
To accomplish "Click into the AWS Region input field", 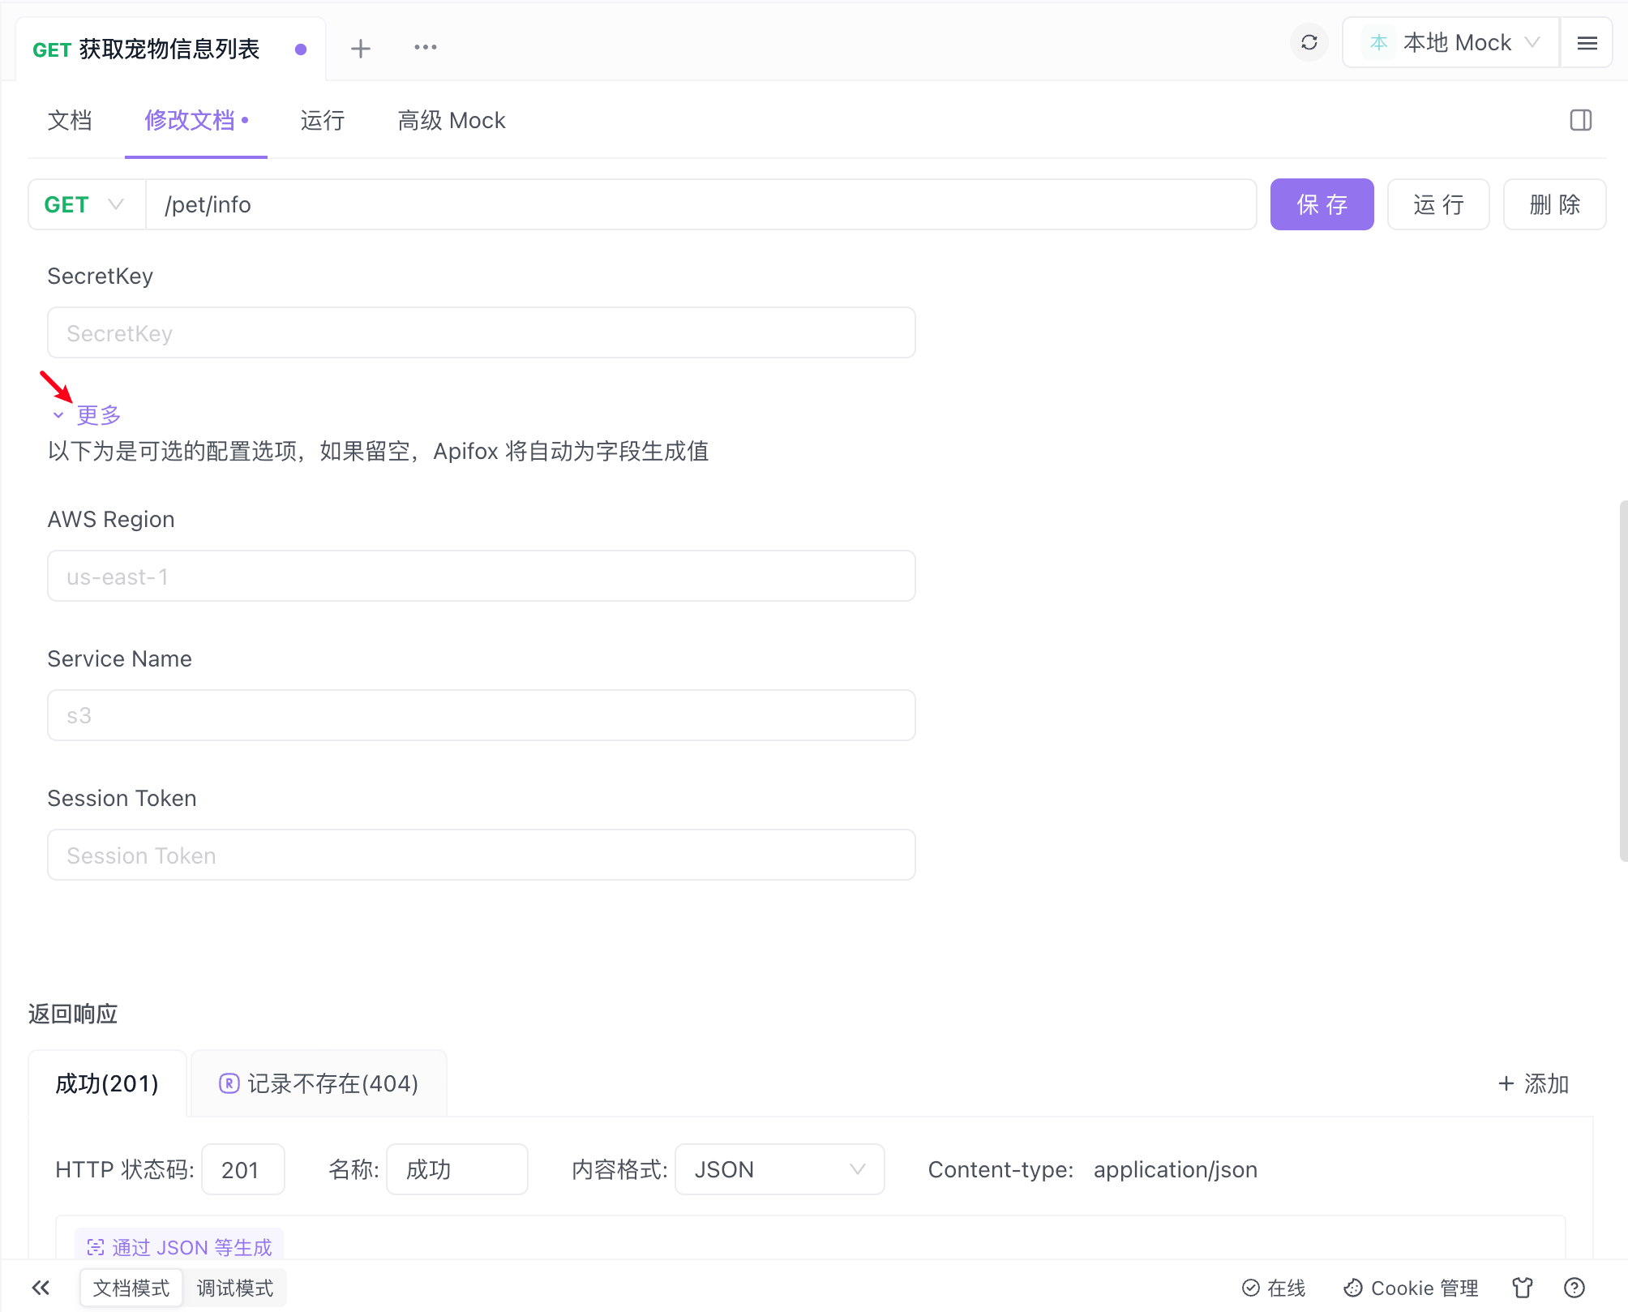I will coord(481,577).
